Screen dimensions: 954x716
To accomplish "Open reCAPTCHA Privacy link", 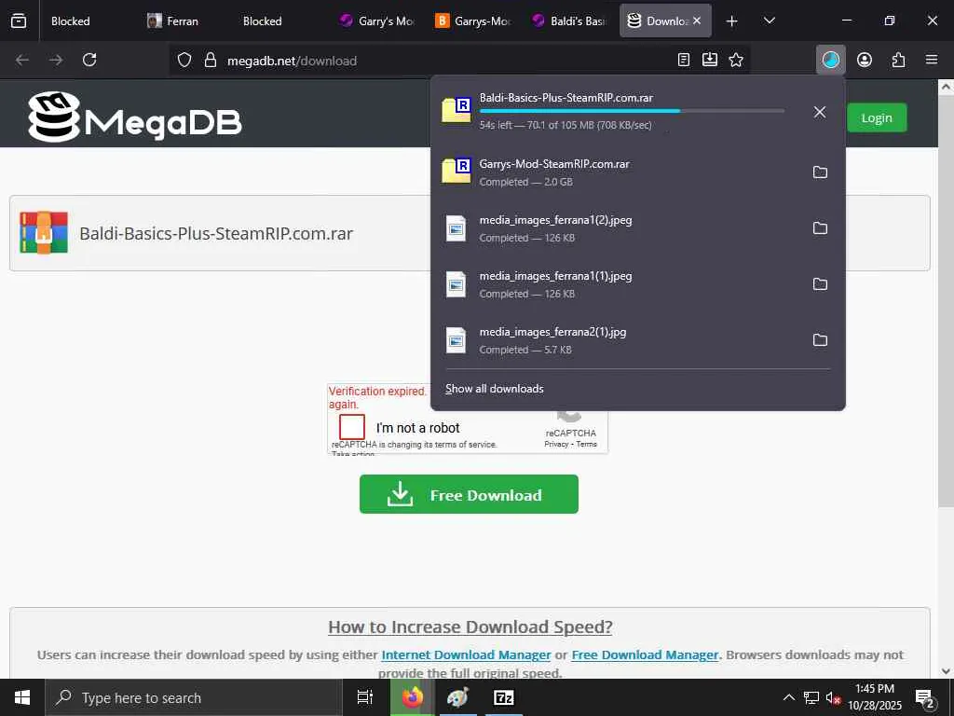I will point(556,445).
